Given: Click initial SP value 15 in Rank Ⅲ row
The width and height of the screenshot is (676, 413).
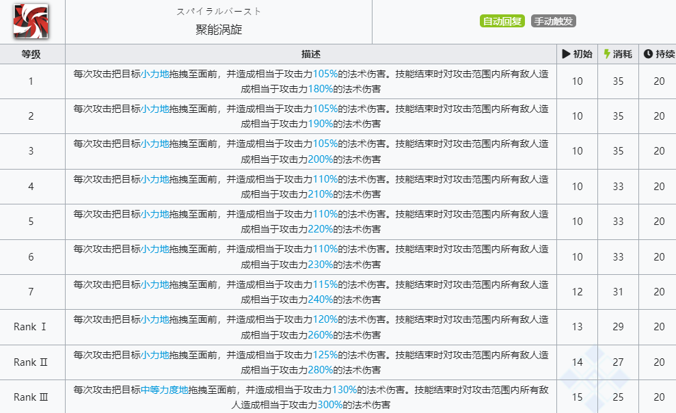Looking at the screenshot, I should (578, 397).
